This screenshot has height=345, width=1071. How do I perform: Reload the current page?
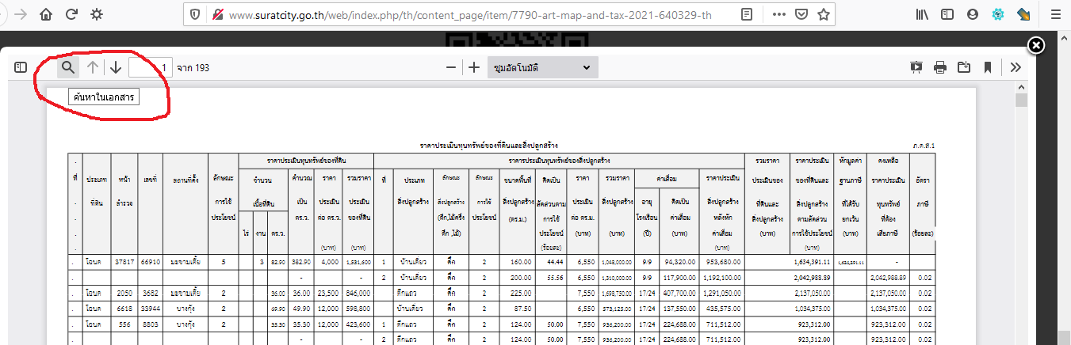[71, 14]
